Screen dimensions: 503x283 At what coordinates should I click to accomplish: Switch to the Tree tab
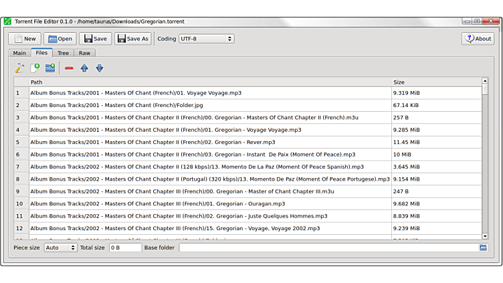(63, 53)
